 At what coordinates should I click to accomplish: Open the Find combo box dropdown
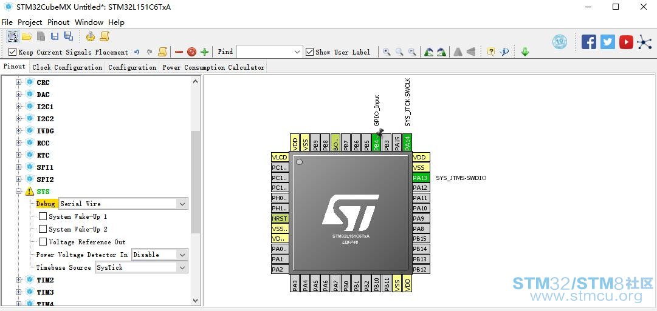(297, 52)
